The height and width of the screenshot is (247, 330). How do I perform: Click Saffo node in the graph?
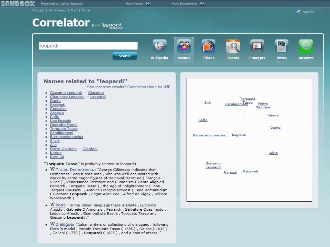(203, 120)
